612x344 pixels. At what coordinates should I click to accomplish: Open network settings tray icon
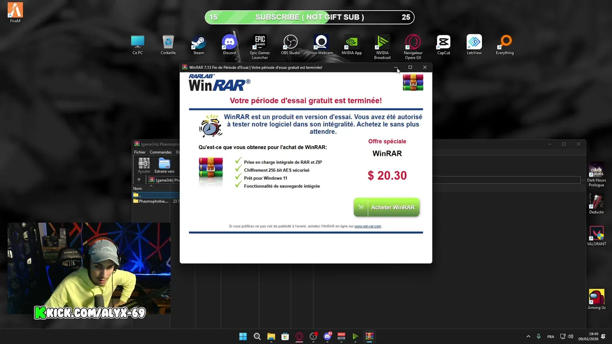click(x=563, y=336)
